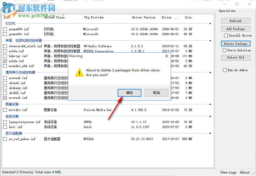Screen dimensions: 256x176
Task: Collapse the 图像设备 category
Action: pyautogui.click(x=210, y=104)
